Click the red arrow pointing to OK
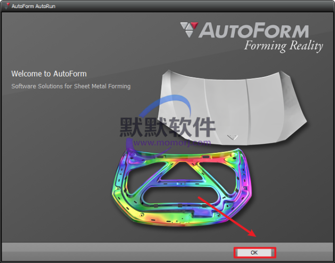Screen dimensions: 335x263 226,216
